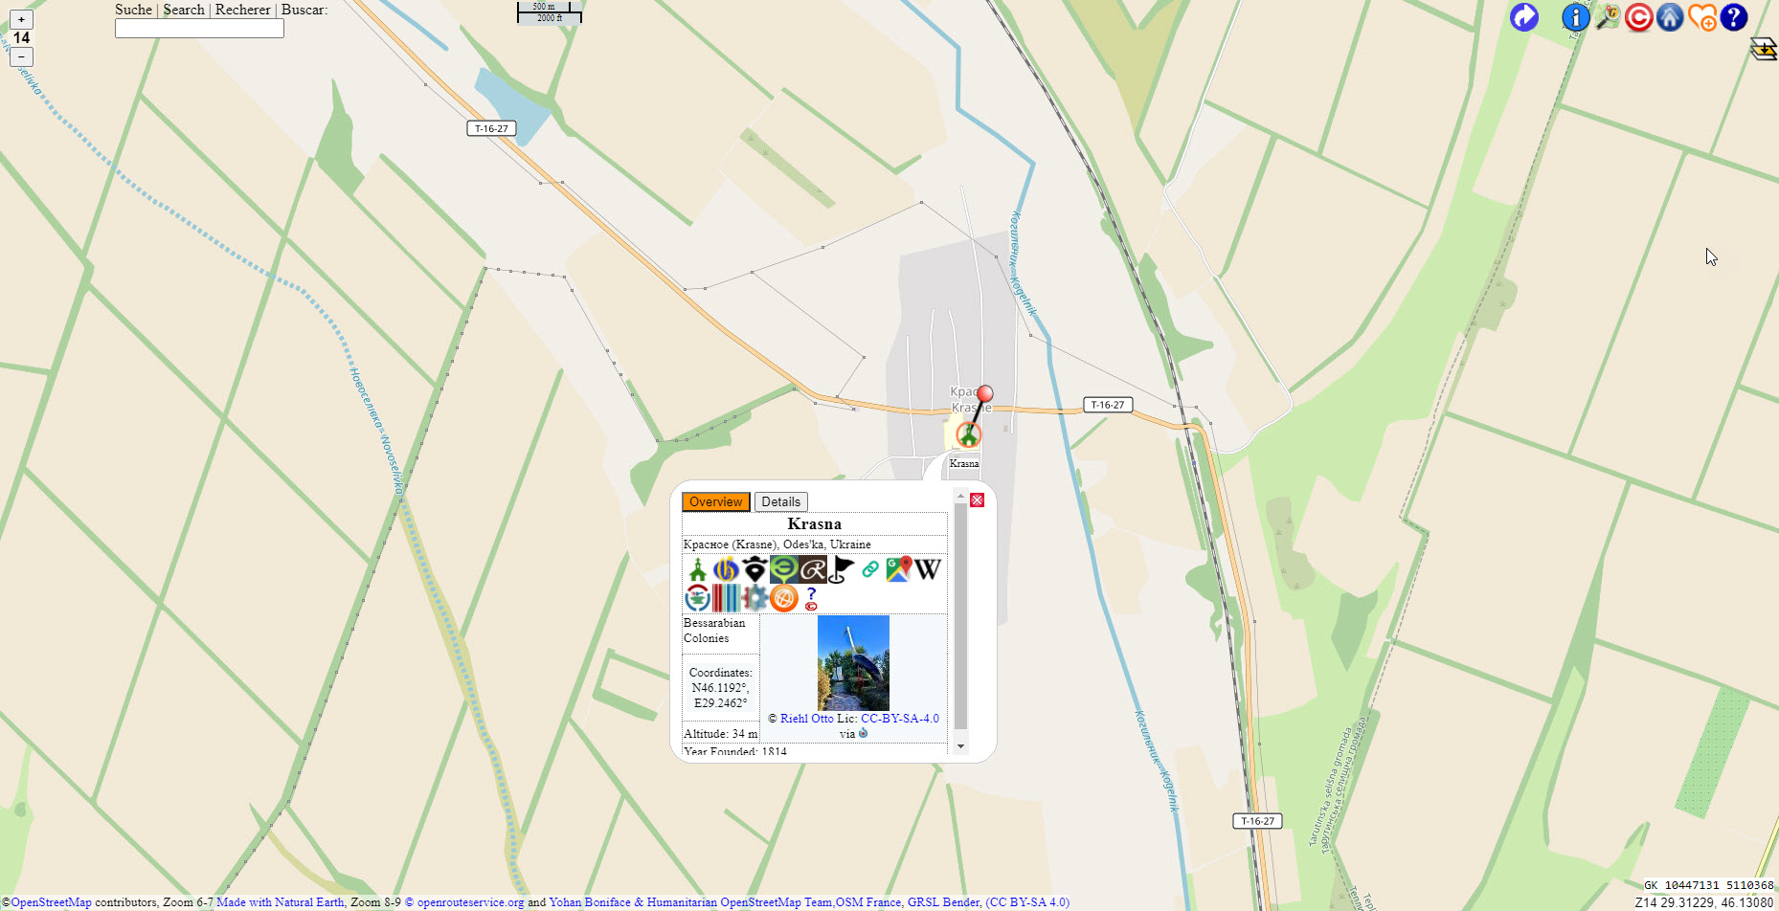
Task: Expand the map layers switcher
Action: pyautogui.click(x=1764, y=49)
